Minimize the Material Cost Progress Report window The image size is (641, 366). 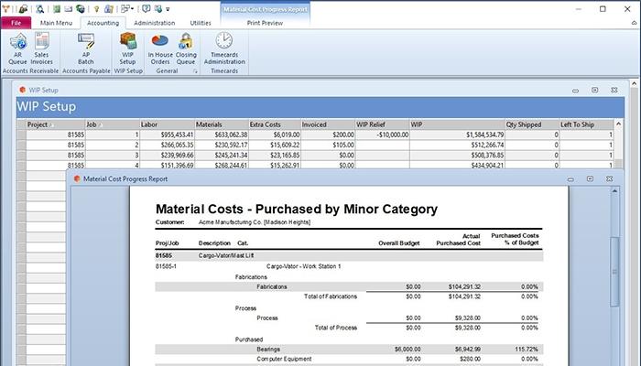tap(570, 179)
